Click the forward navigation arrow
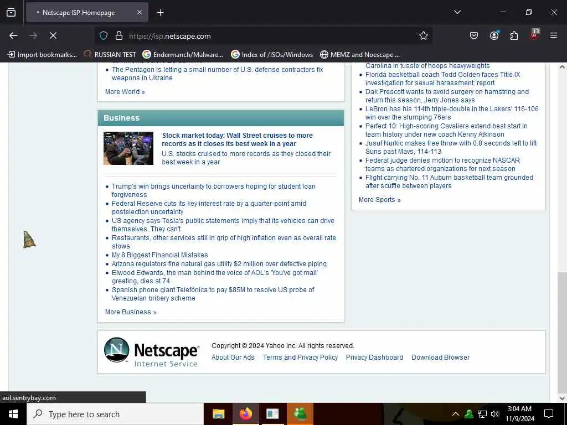Image resolution: width=567 pixels, height=425 pixels. point(33,35)
